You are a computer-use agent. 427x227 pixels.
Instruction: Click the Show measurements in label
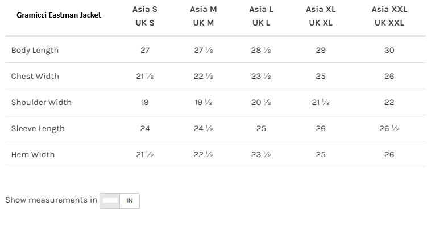[51, 200]
